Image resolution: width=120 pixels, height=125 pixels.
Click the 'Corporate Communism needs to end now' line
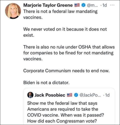[x=66, y=71]
